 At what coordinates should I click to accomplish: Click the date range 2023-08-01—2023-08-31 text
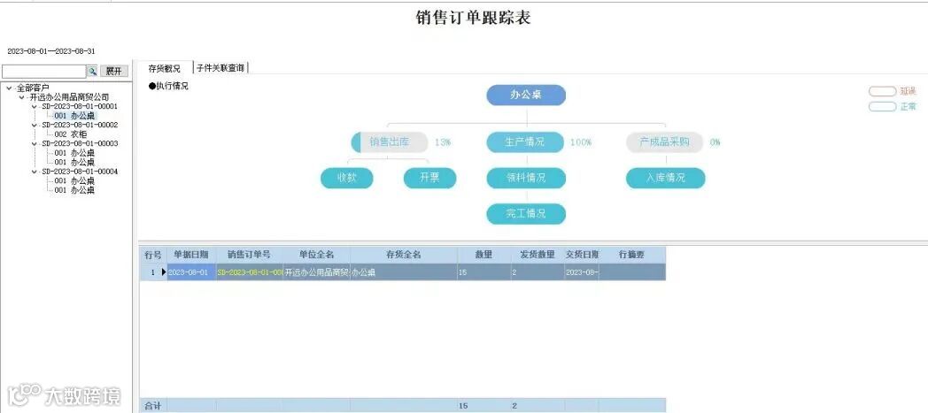tap(50, 51)
